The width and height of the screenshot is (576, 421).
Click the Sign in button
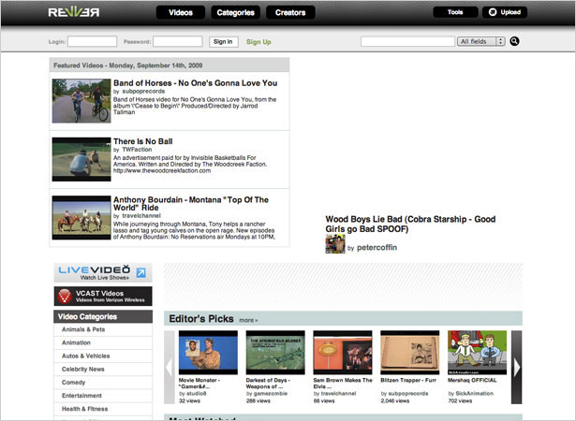[223, 42]
